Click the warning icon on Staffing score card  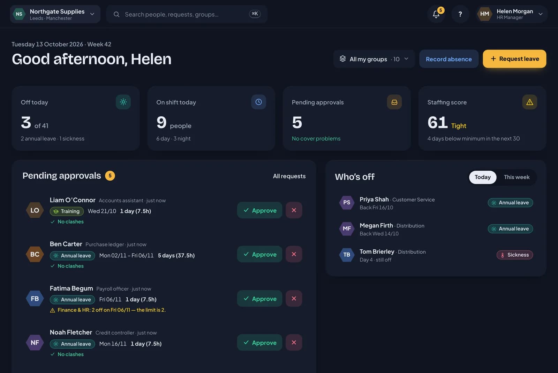click(x=529, y=102)
